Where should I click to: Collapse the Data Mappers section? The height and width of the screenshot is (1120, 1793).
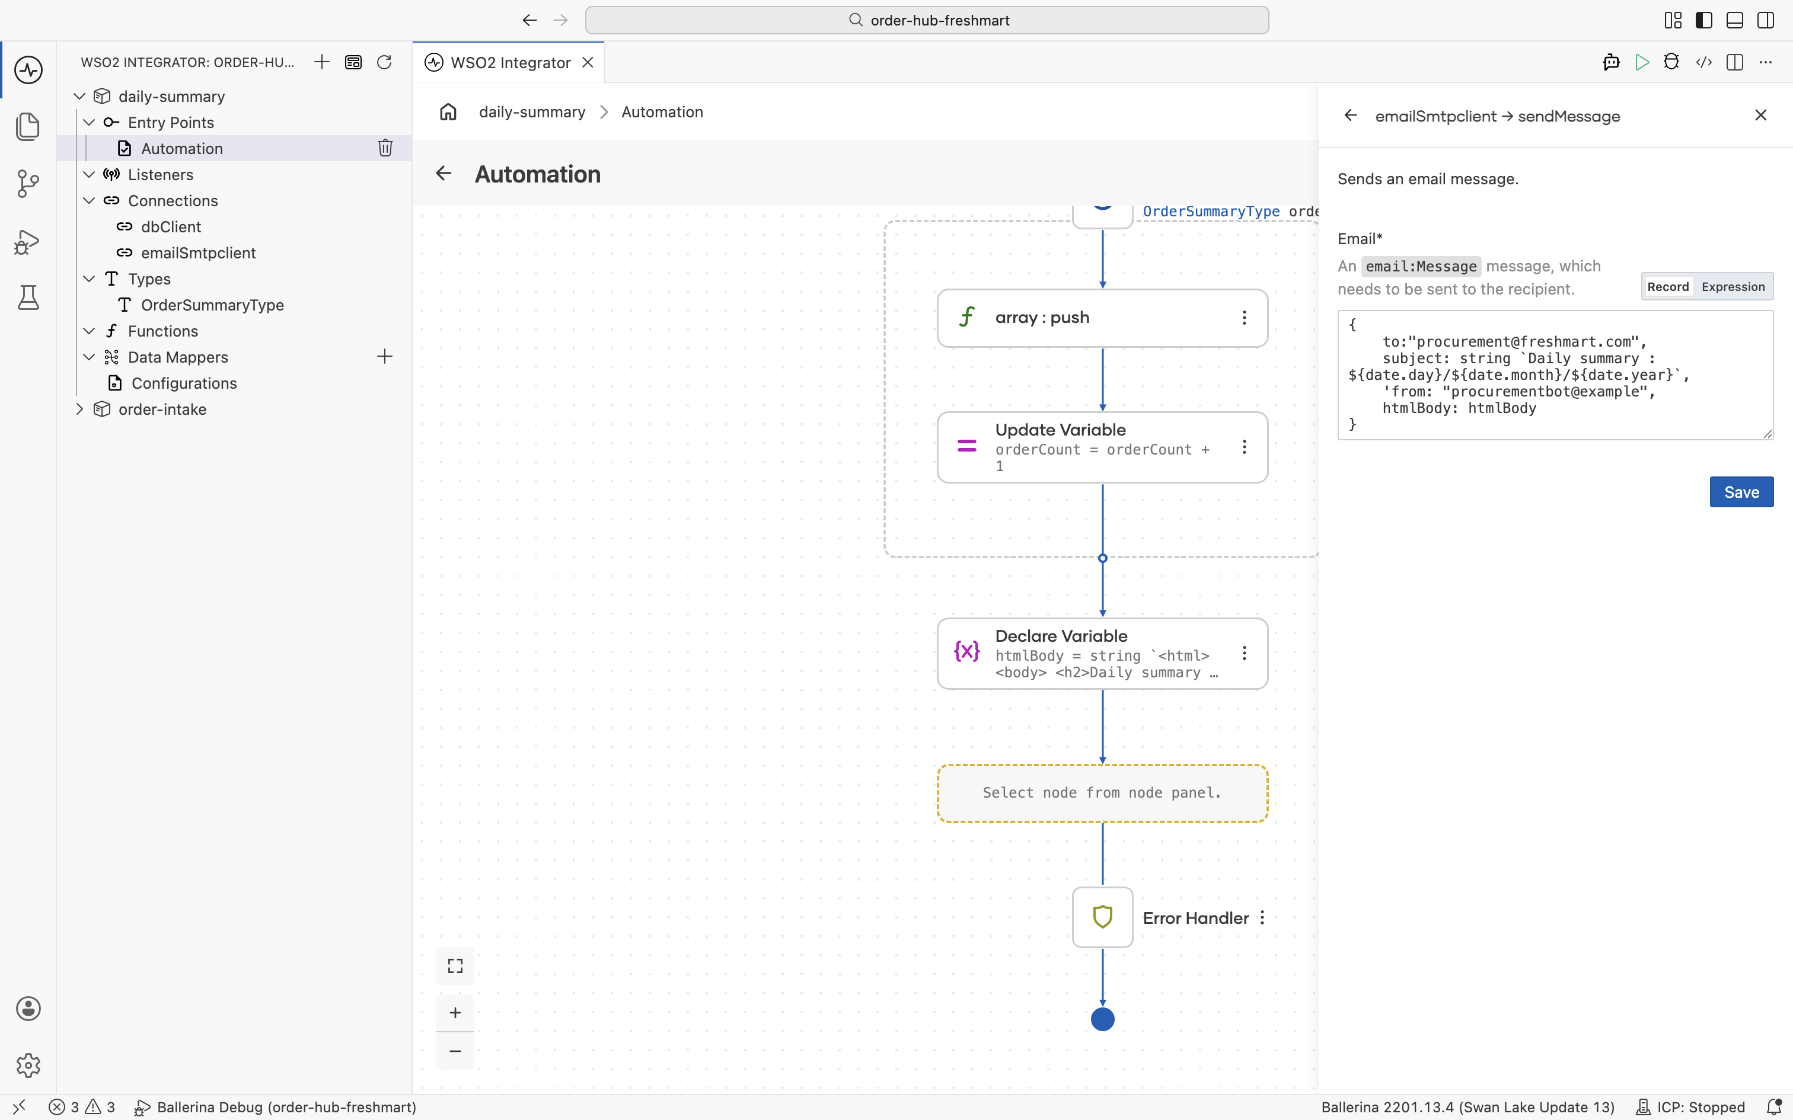(x=89, y=357)
